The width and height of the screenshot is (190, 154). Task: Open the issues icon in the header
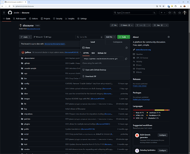coord(170,13)
